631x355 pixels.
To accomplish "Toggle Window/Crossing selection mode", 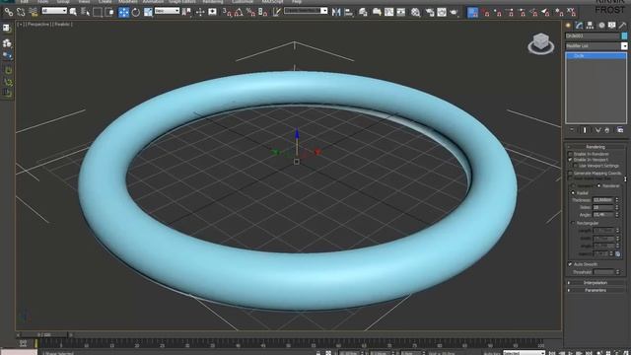I will [109, 12].
